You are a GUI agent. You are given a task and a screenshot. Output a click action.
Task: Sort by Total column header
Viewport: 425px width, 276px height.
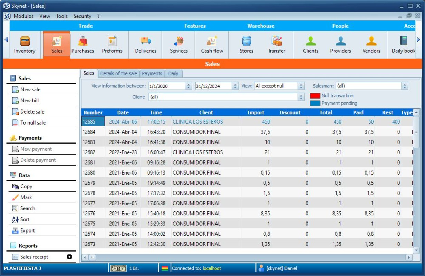[326, 112]
